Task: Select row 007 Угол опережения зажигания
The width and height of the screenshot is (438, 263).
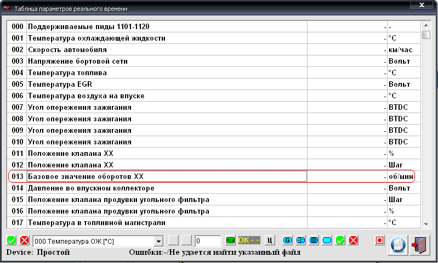Action: coord(214,107)
